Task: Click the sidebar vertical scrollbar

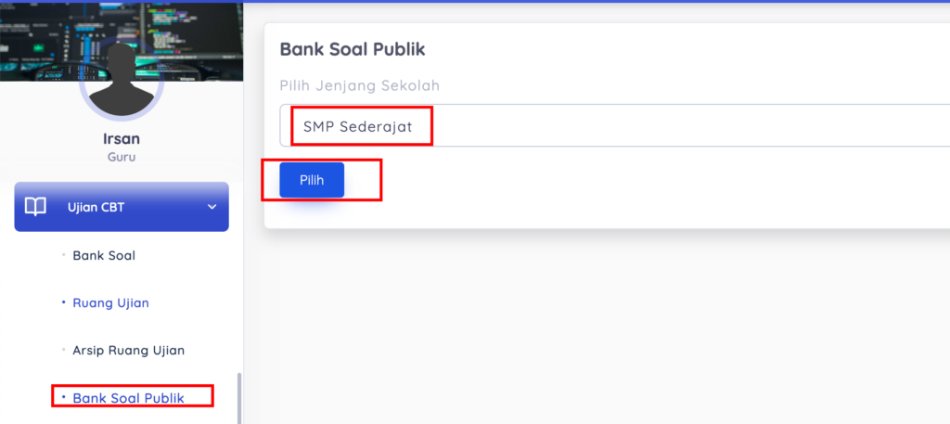Action: pyautogui.click(x=239, y=398)
